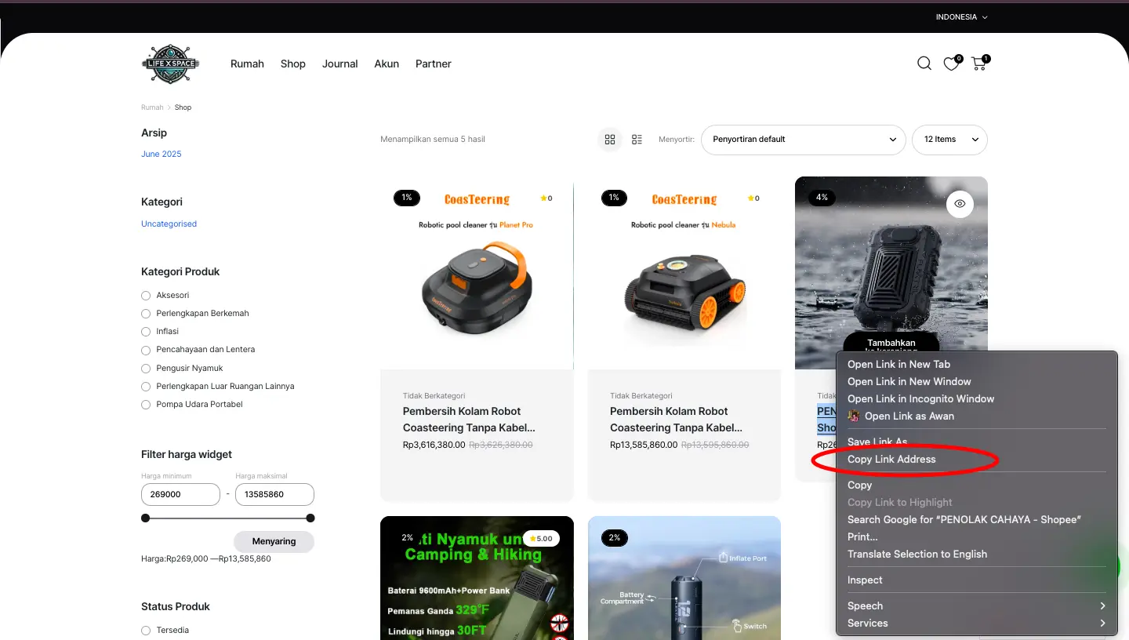Open the Nebula pool cleaner image

[x=684, y=273]
